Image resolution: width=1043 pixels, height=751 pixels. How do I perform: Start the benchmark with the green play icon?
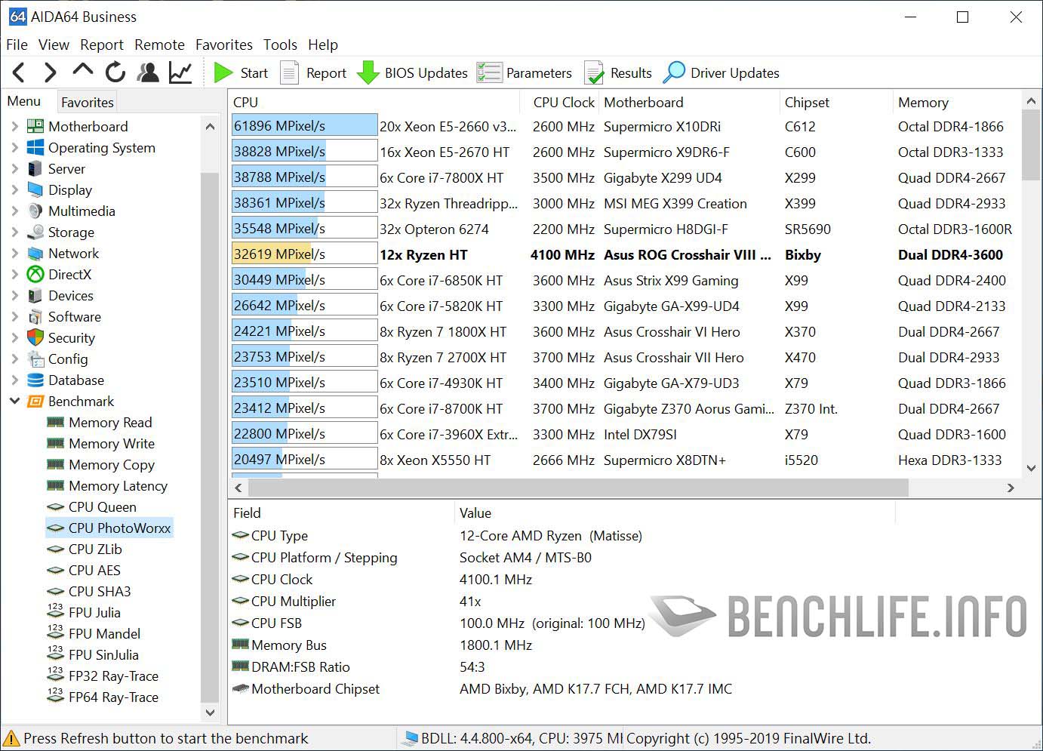coord(225,72)
